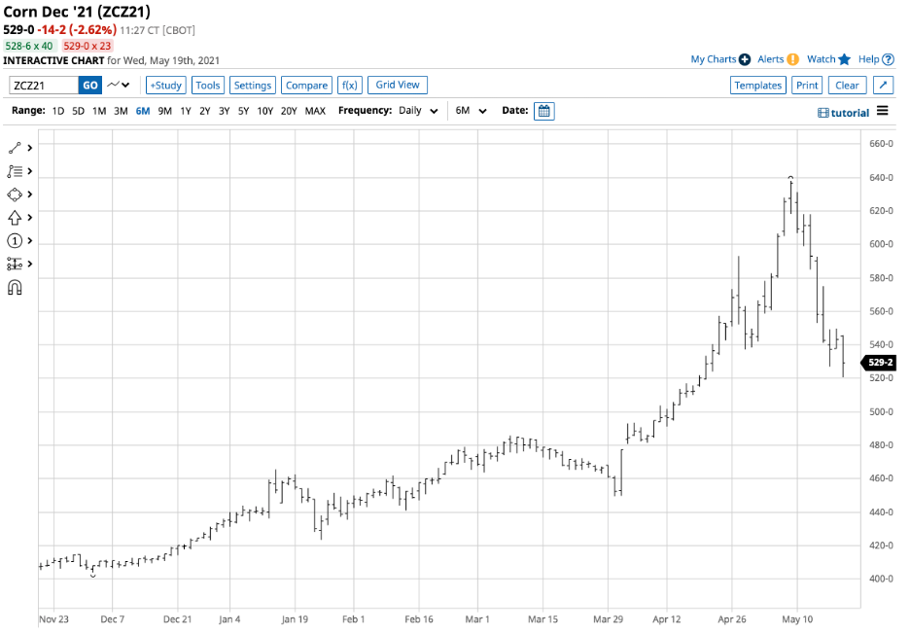Screen dimensions: 910x634
Task: Select the line drawing tool icon
Action: click(x=15, y=148)
